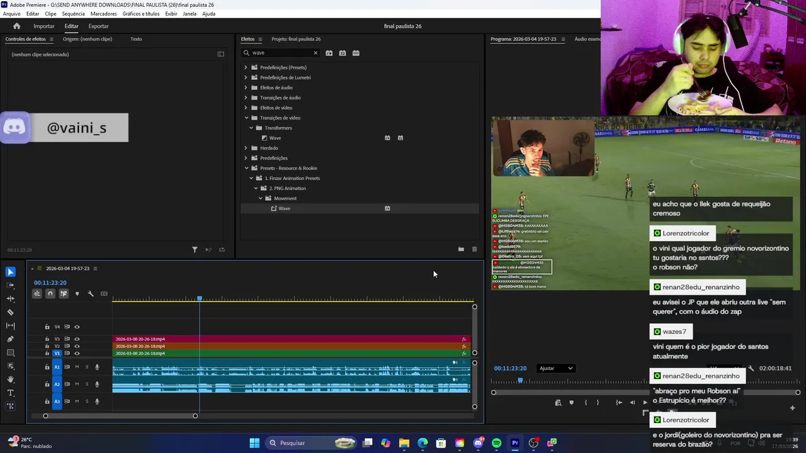Select the Razor tool
806x453 pixels.
point(11,312)
